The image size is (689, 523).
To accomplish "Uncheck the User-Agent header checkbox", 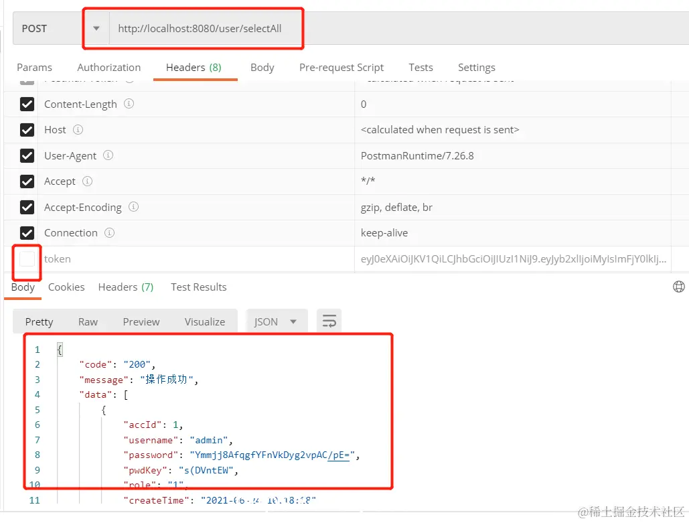I will [x=27, y=155].
